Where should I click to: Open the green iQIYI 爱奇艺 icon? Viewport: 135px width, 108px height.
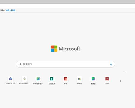(93, 79)
